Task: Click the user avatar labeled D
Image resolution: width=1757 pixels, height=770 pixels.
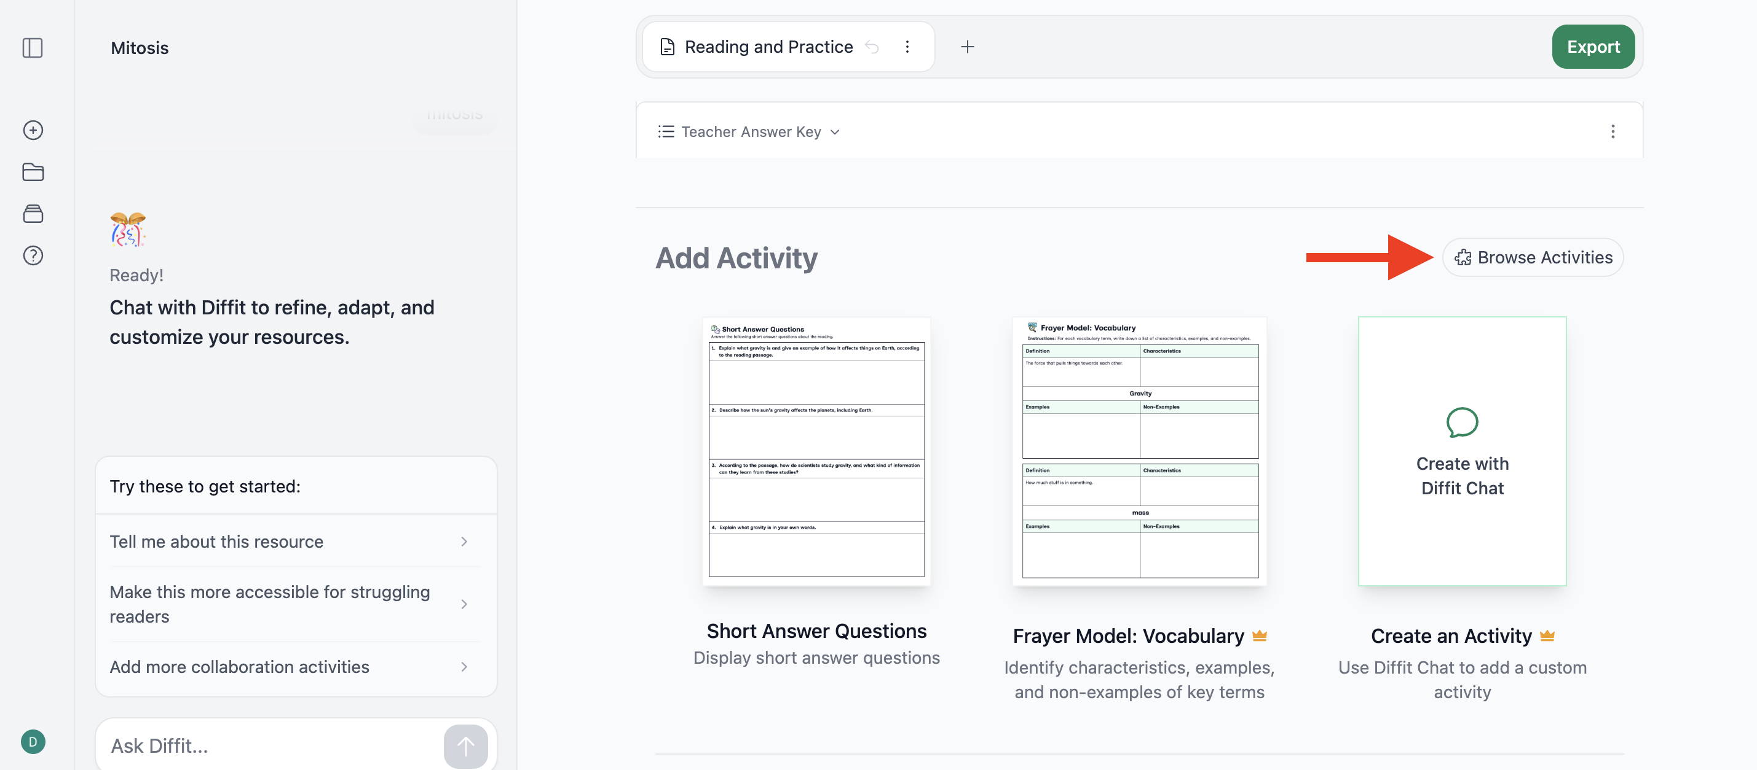Action: point(33,741)
